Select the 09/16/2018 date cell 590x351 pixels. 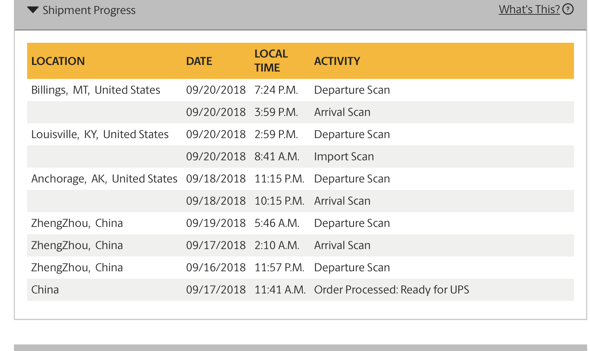coord(216,268)
